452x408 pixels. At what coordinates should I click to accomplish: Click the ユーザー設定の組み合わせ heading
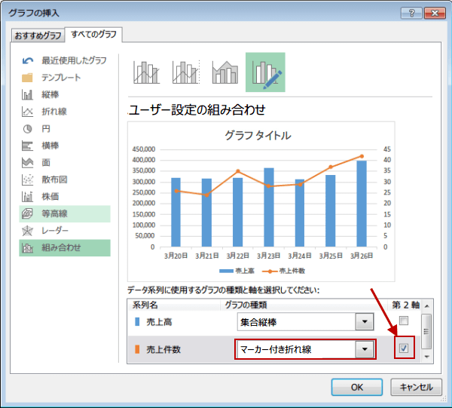pyautogui.click(x=197, y=110)
